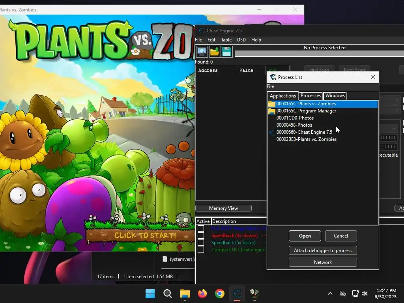404x303 pixels.
Task: Click the Network button
Action: pos(323,262)
